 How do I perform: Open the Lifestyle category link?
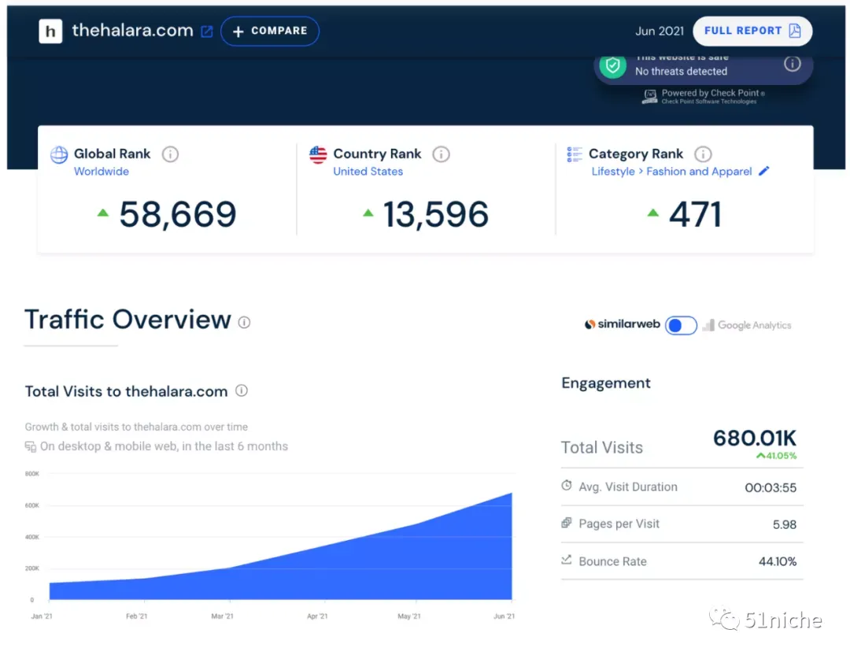612,172
